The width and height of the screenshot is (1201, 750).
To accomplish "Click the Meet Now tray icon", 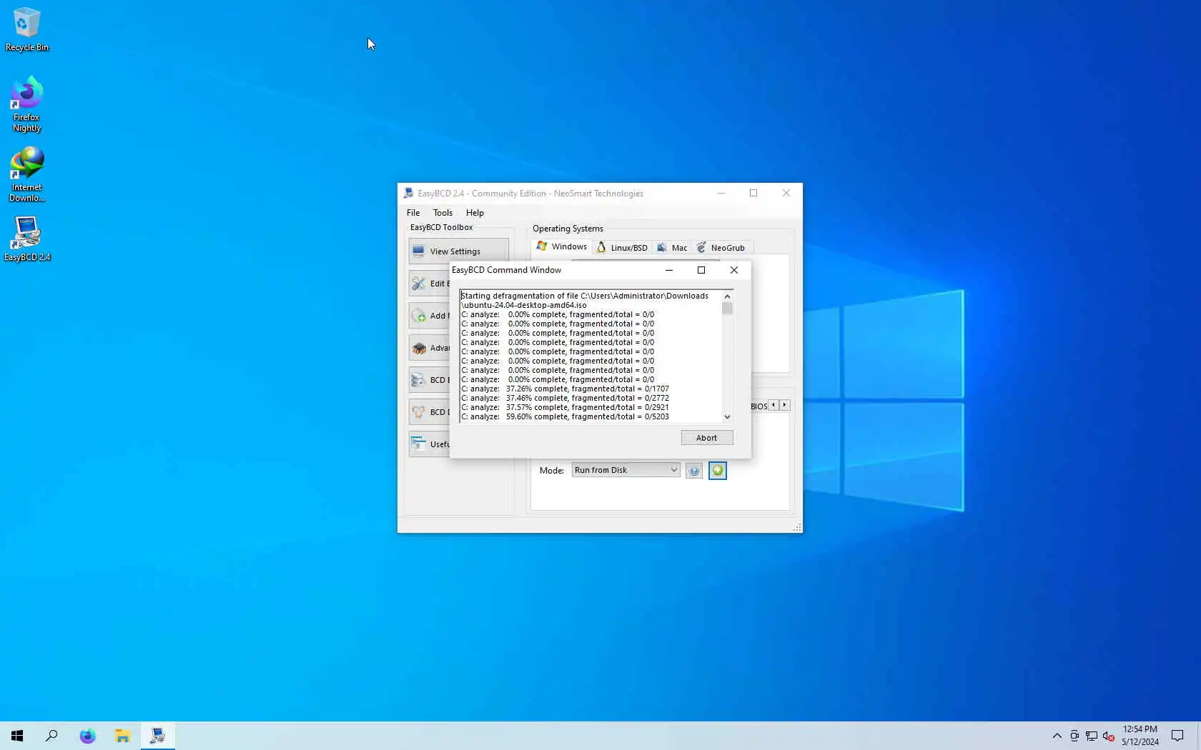I will pos(1074,736).
